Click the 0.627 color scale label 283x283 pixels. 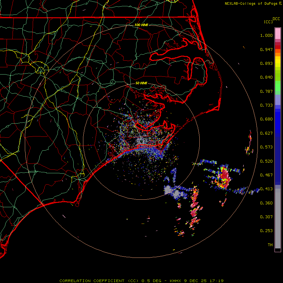pyautogui.click(x=266, y=133)
